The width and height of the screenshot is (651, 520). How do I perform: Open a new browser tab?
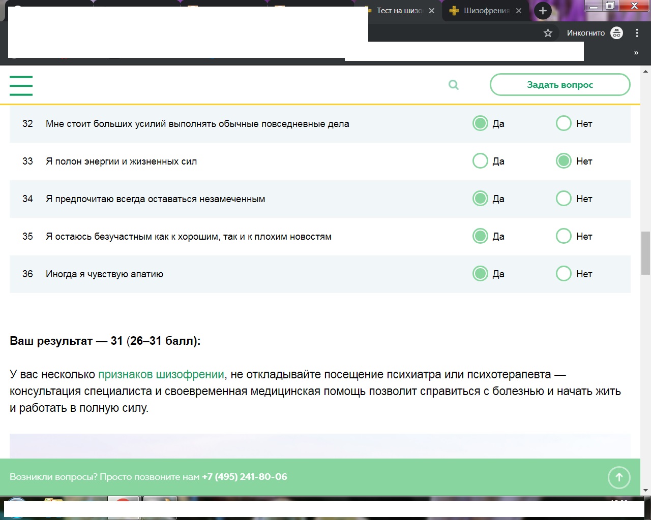pyautogui.click(x=543, y=11)
